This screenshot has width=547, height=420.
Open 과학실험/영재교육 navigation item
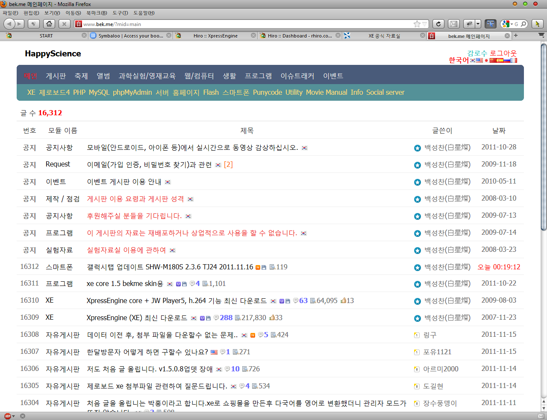(147, 76)
